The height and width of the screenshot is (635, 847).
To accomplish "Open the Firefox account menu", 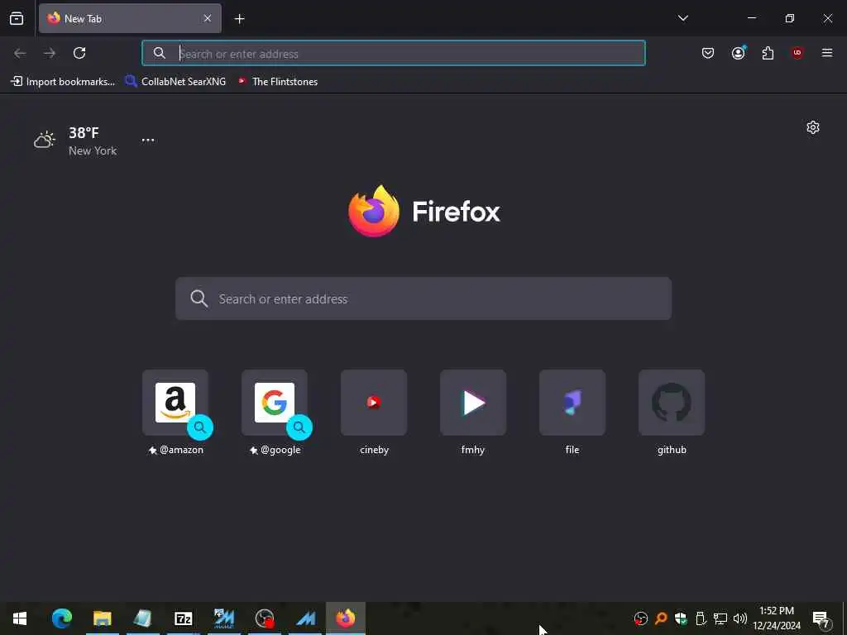I will click(738, 53).
